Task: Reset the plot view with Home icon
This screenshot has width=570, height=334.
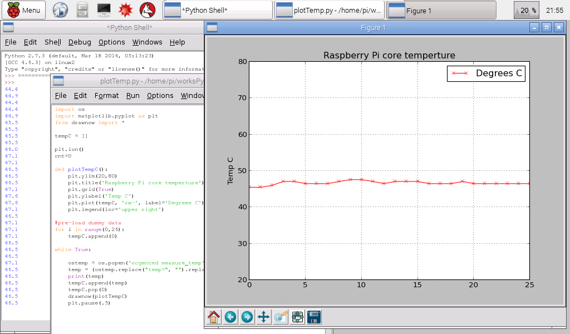Action: (214, 317)
